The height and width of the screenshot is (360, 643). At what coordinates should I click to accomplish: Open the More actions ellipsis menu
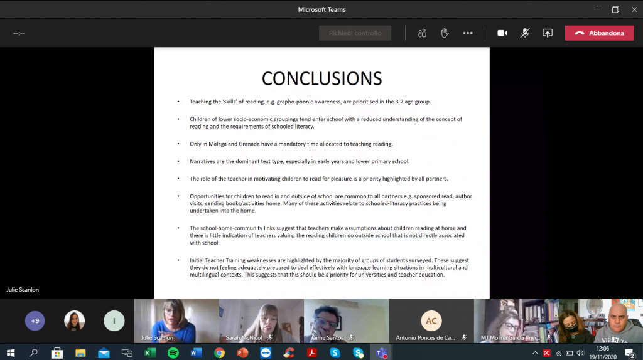(468, 33)
